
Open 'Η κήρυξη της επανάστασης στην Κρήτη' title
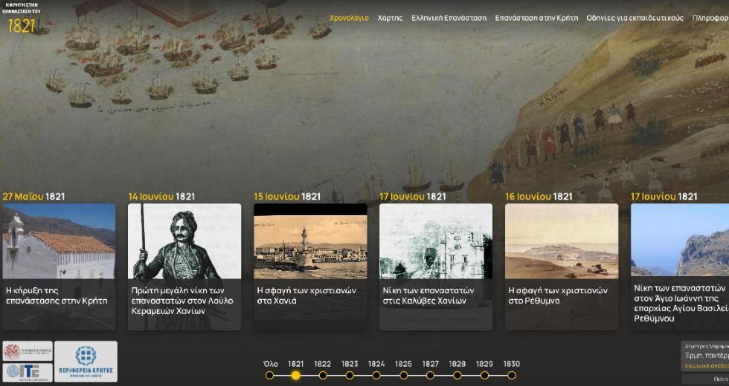point(57,295)
